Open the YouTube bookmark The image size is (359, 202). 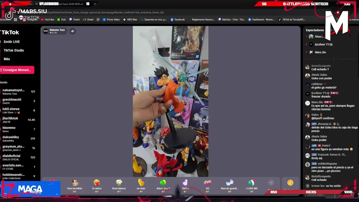[47, 20]
